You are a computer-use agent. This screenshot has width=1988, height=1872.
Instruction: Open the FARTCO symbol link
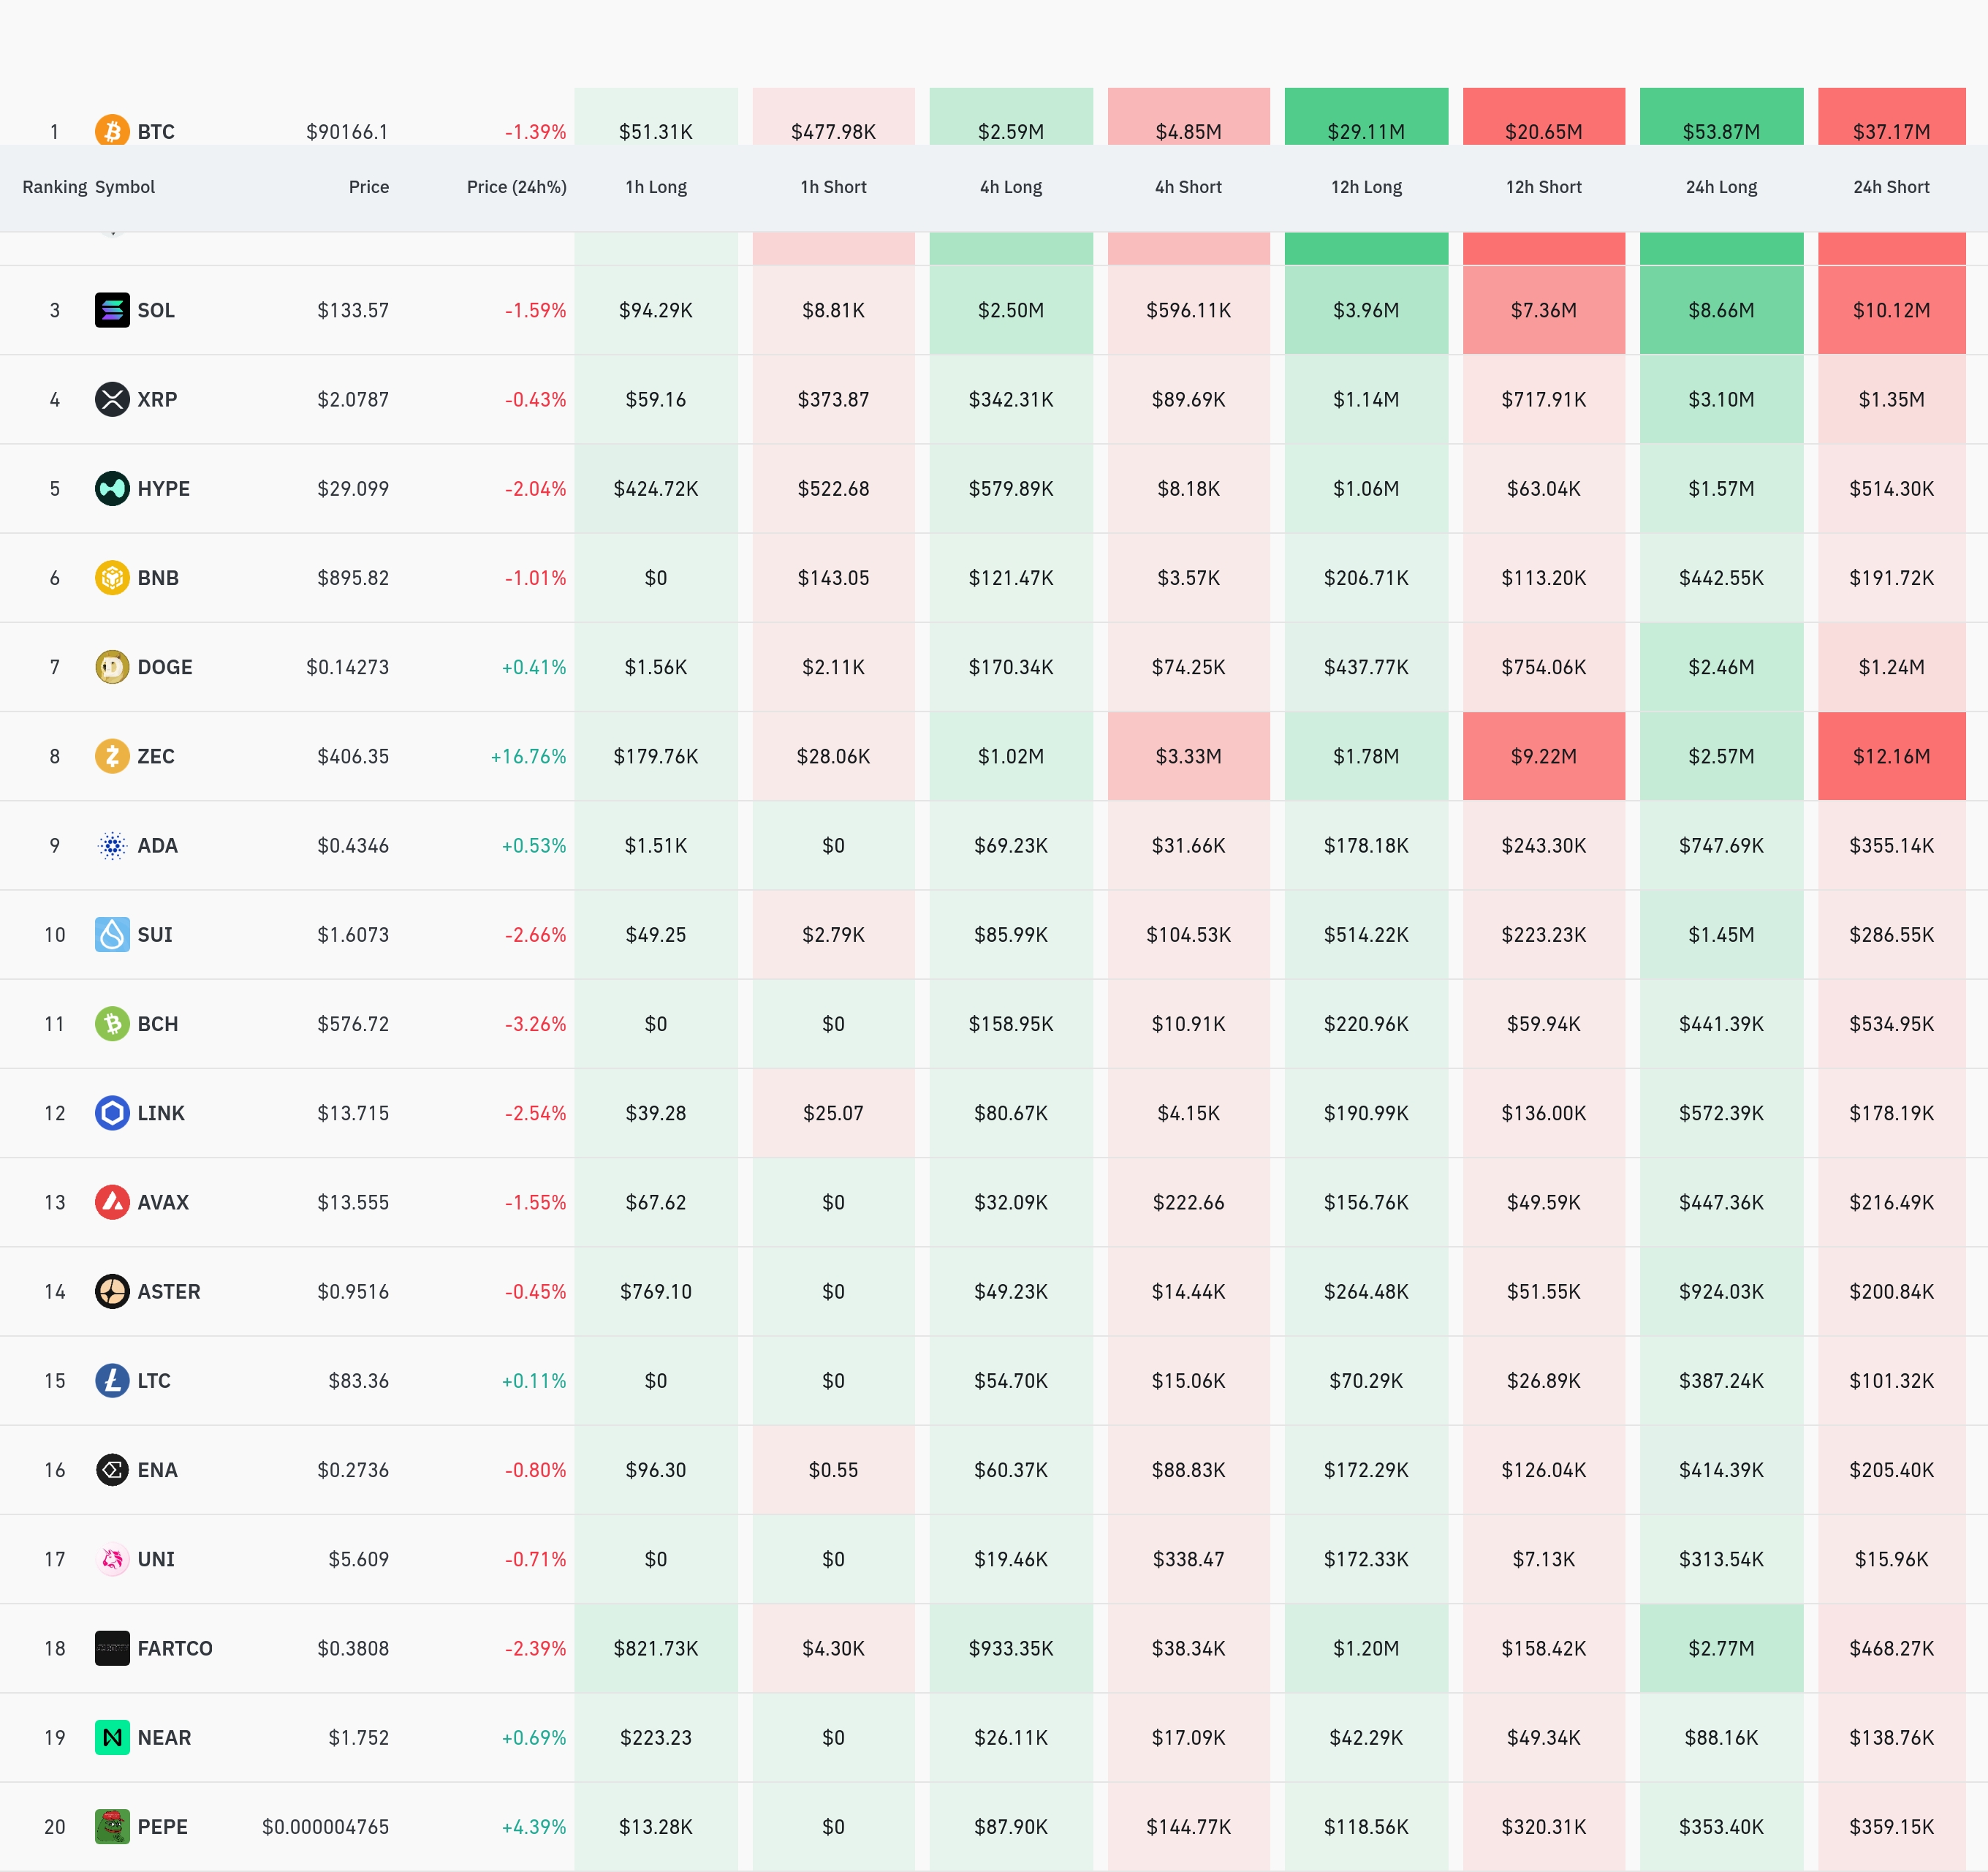174,1648
